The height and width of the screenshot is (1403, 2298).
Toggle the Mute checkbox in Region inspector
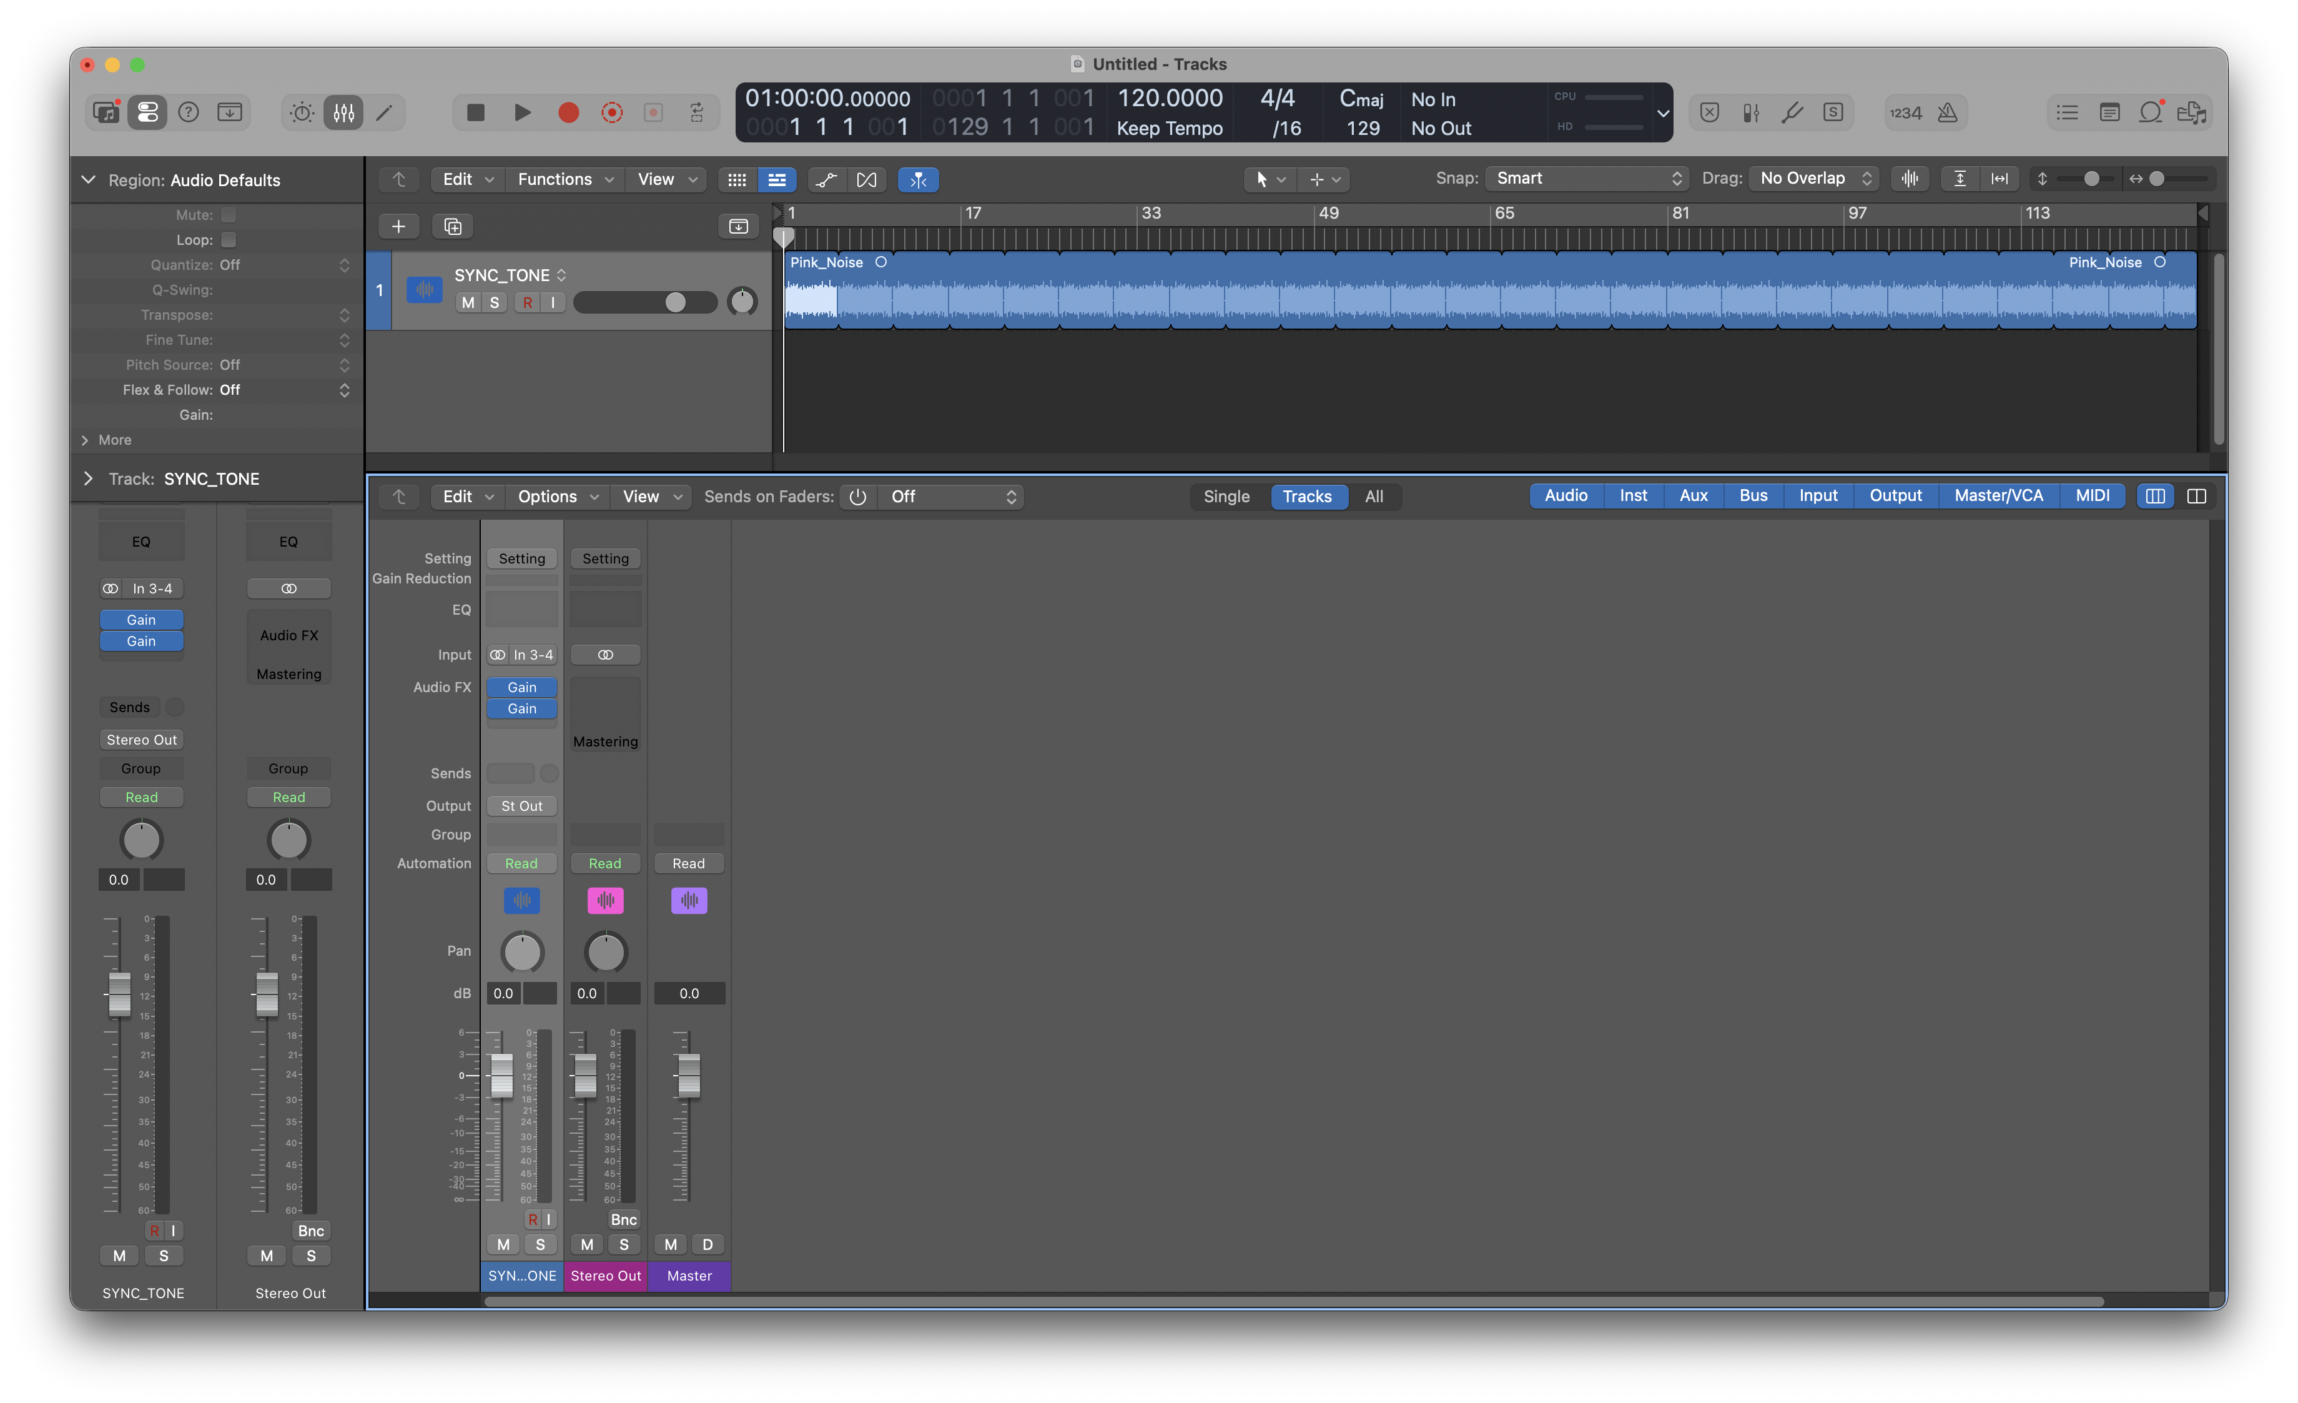[x=229, y=216]
